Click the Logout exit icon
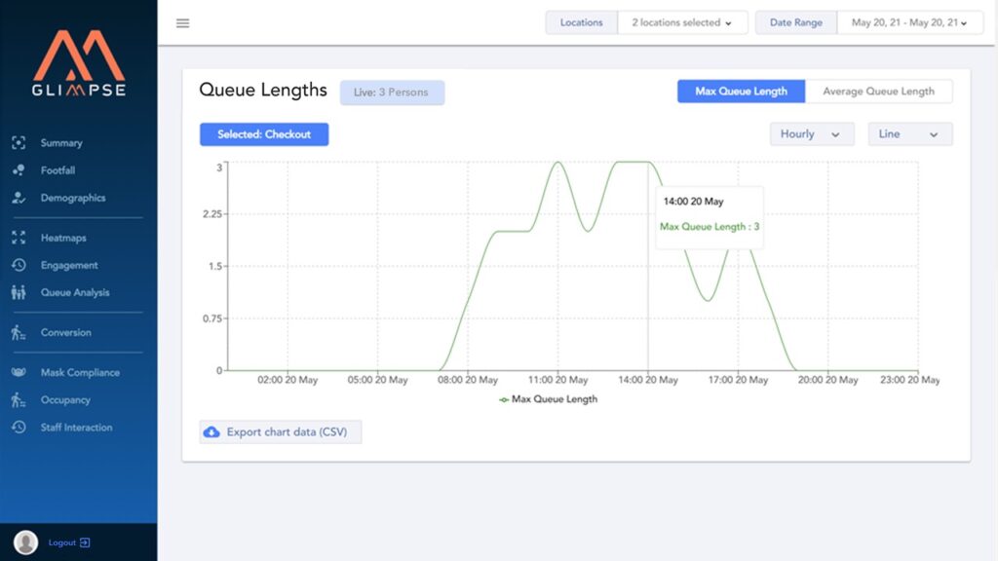The image size is (998, 561). tap(85, 542)
